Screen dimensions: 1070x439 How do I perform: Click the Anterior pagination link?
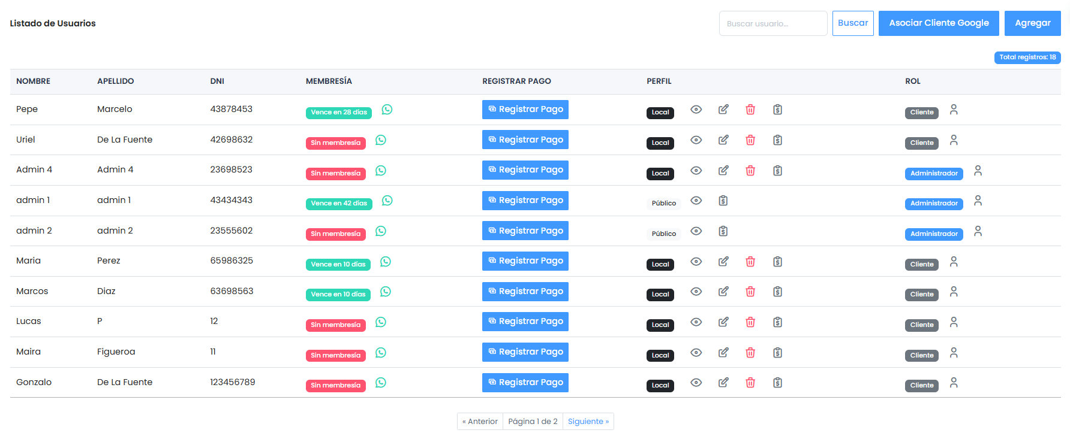point(480,422)
